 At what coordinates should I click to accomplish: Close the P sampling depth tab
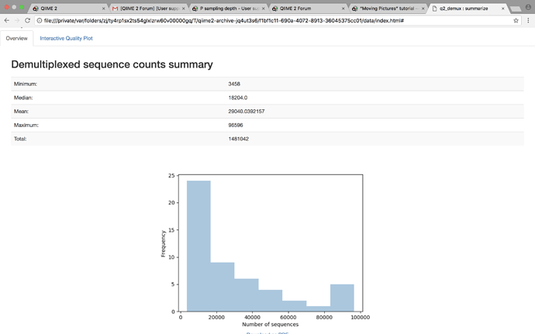pos(263,9)
